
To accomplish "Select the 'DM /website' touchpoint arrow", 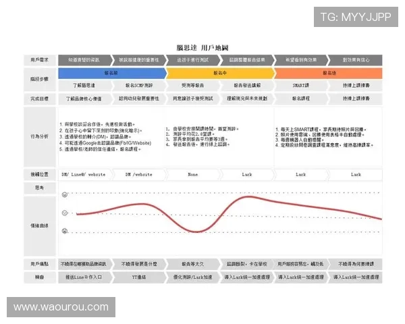I will click(x=138, y=174).
